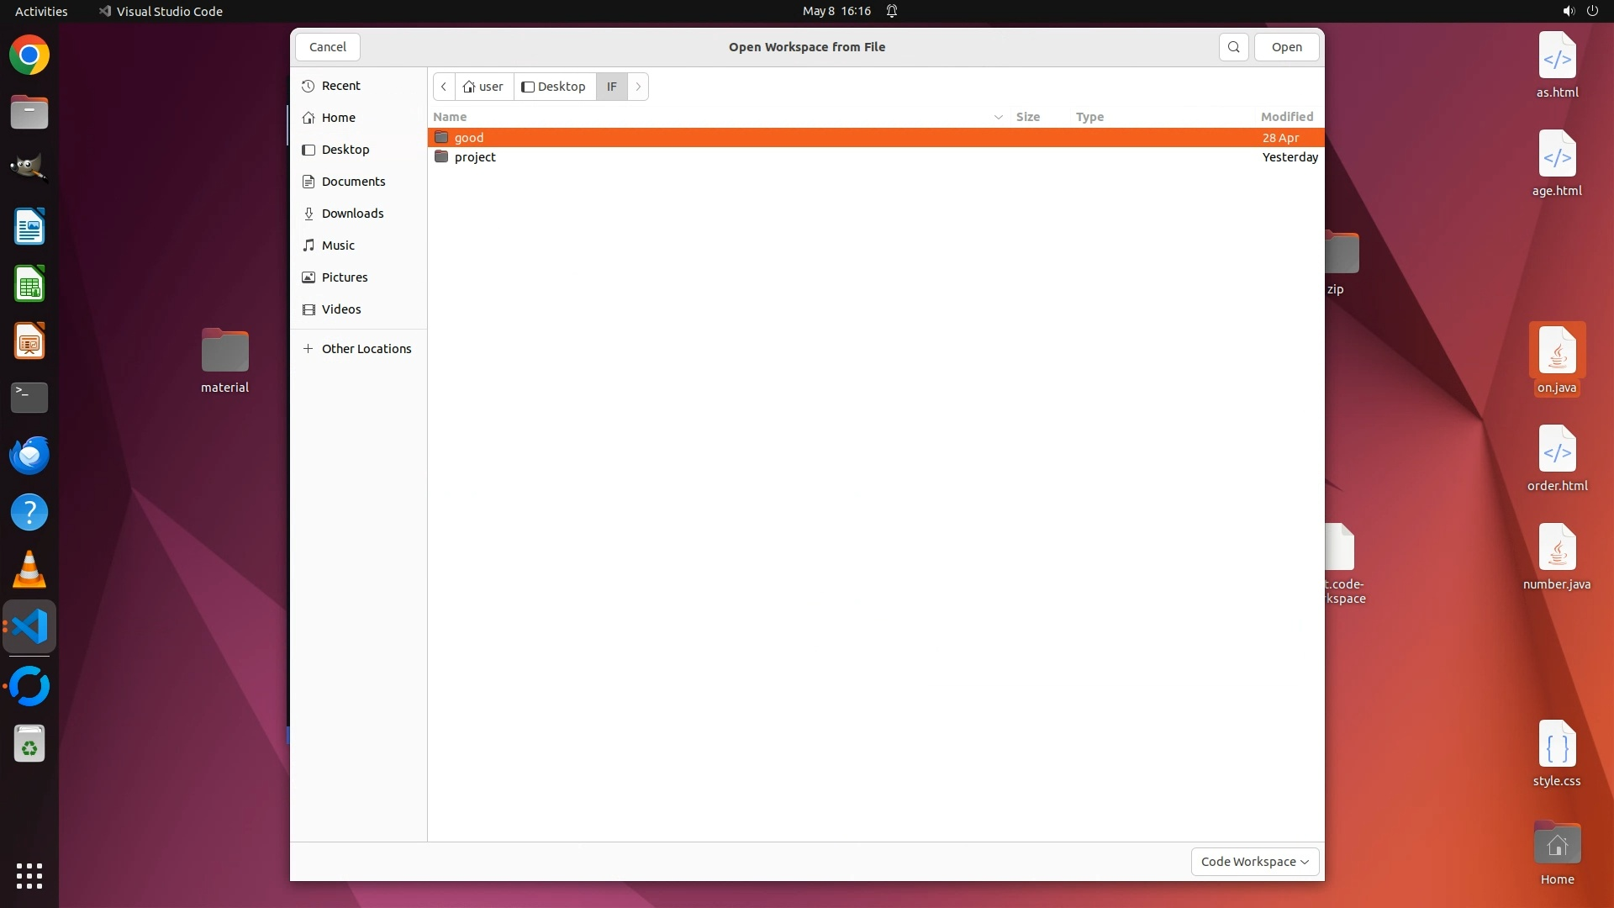Expand Code Workspace file filter dropdown

coord(1254,862)
